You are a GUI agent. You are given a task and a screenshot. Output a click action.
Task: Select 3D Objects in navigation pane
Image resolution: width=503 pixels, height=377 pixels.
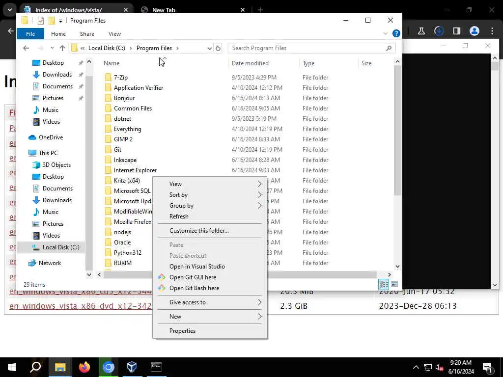(56, 165)
